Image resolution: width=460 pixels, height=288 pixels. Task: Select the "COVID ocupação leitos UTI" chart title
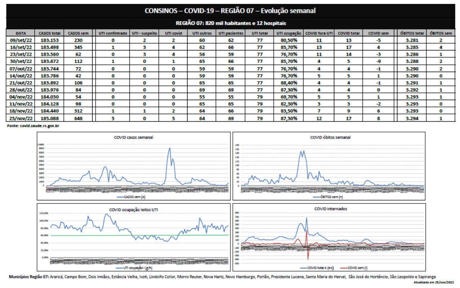pyautogui.click(x=134, y=210)
